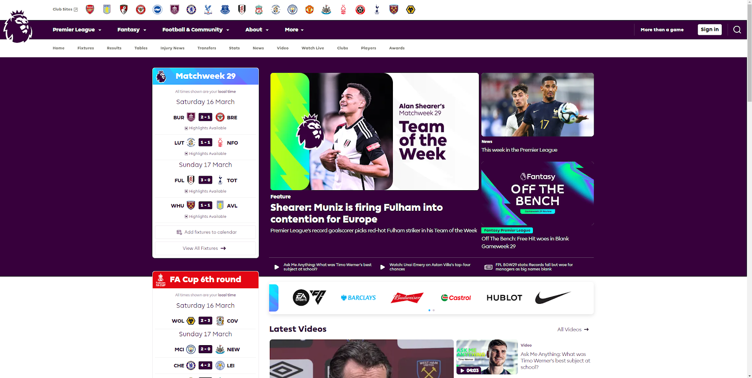
Task: Click the Burnley crest in the top bar
Action: 174,9
